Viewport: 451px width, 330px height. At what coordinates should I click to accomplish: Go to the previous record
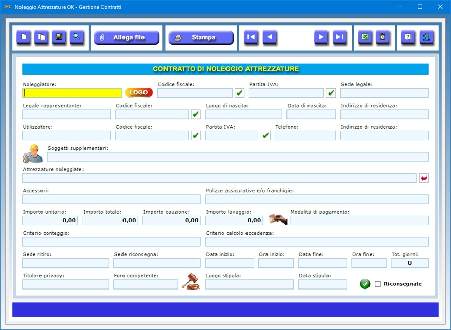click(270, 37)
